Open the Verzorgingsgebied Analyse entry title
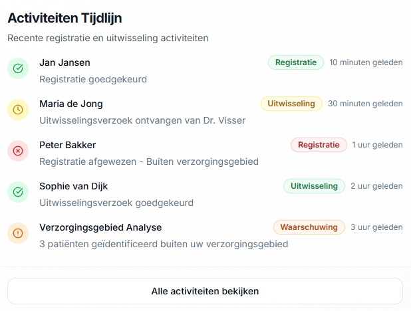 tap(100, 227)
